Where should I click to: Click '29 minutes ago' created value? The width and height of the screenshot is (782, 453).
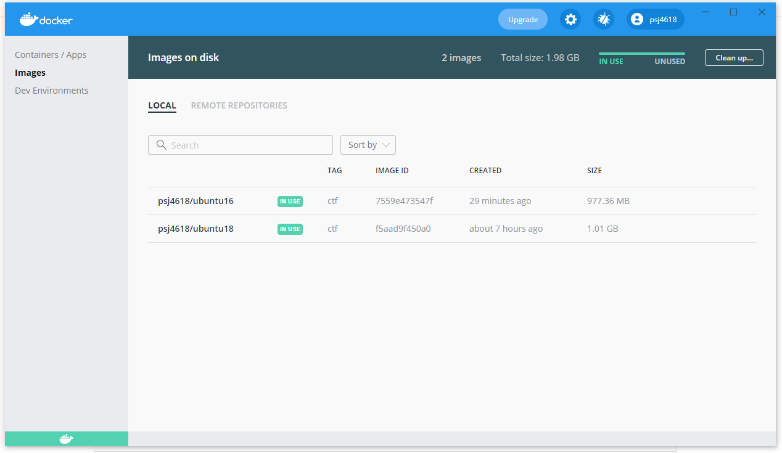click(x=500, y=201)
